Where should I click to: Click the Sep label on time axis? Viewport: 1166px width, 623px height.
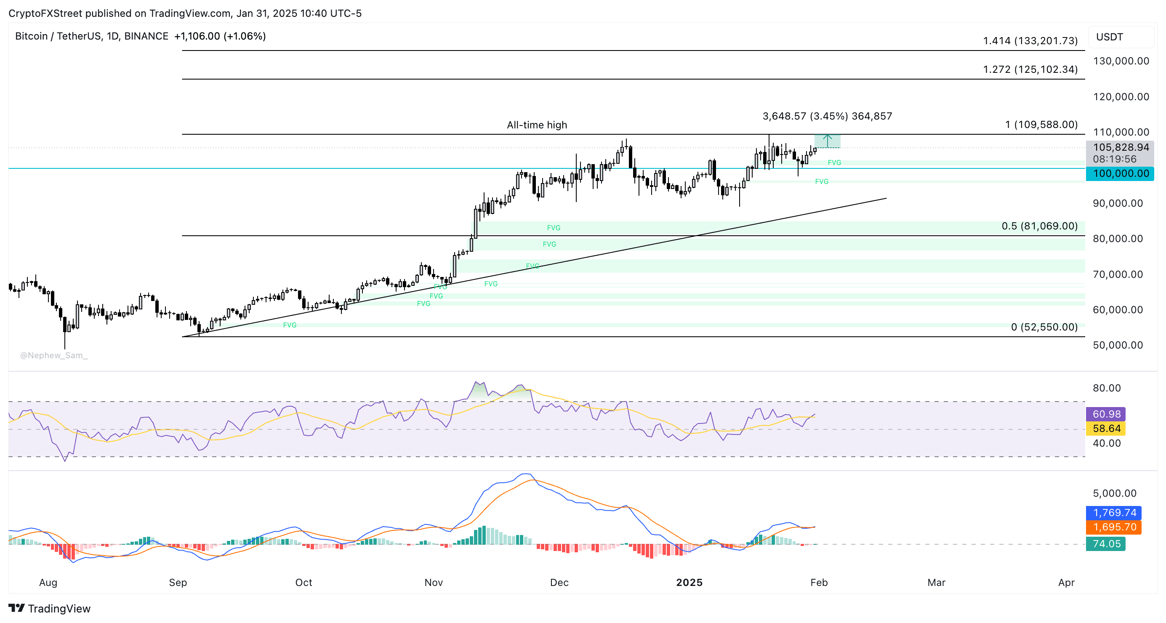click(178, 582)
